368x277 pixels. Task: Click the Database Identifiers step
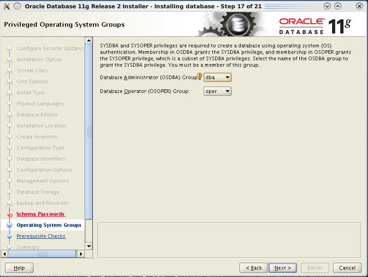(41, 159)
